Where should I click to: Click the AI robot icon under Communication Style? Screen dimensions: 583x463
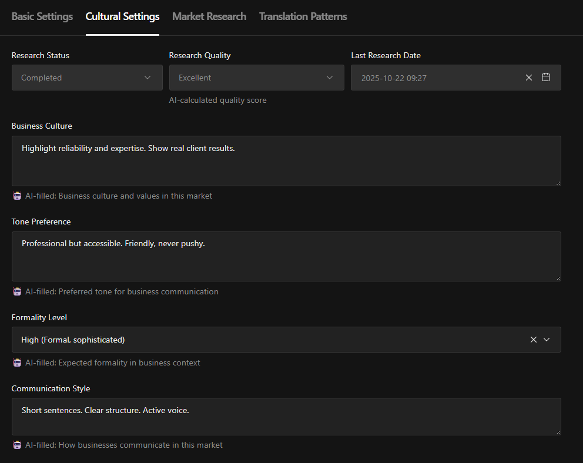click(17, 445)
